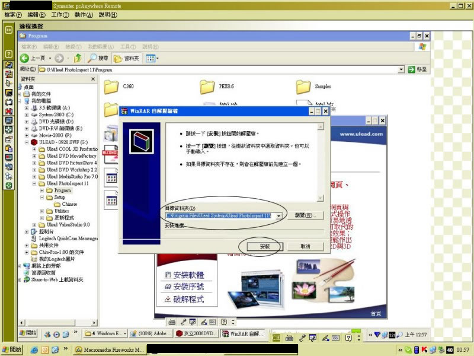Click host 開始 Start button at bottom
Screen dimensions: 474x356
coord(12,349)
